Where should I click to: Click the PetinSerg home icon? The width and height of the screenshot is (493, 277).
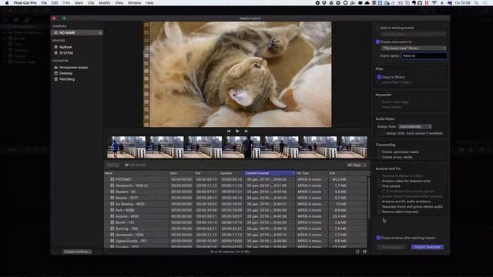click(56, 79)
